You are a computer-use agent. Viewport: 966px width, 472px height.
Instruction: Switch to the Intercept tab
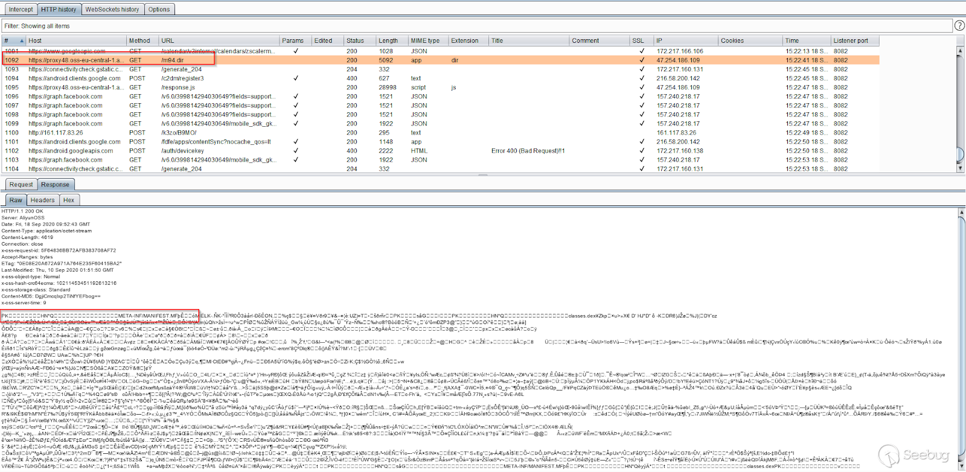click(21, 9)
